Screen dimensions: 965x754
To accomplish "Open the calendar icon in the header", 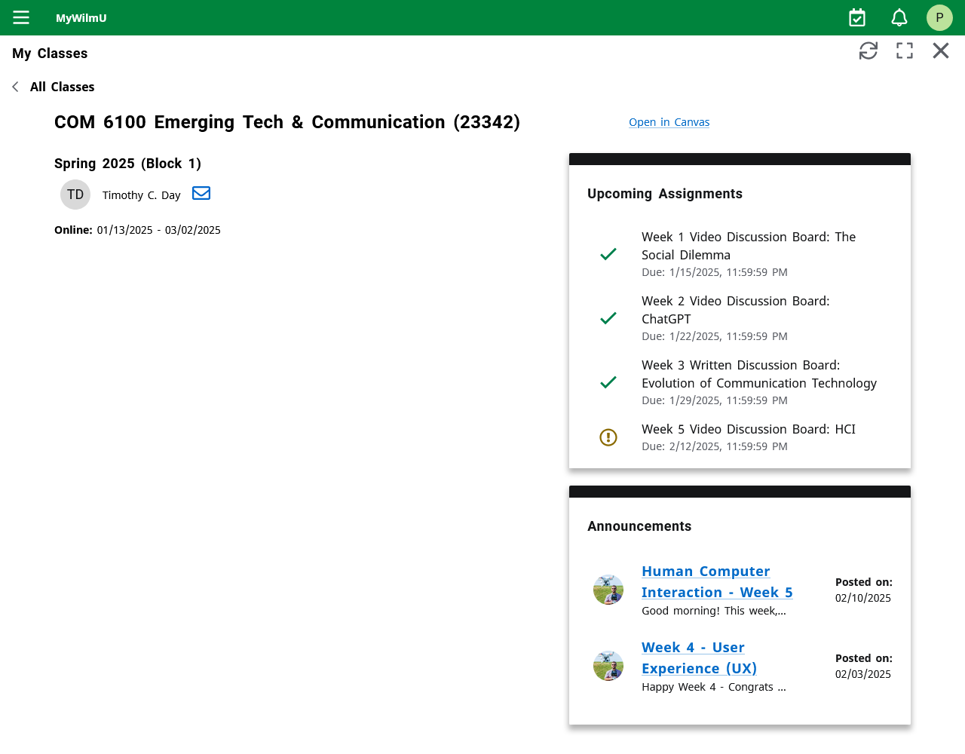I will click(857, 17).
